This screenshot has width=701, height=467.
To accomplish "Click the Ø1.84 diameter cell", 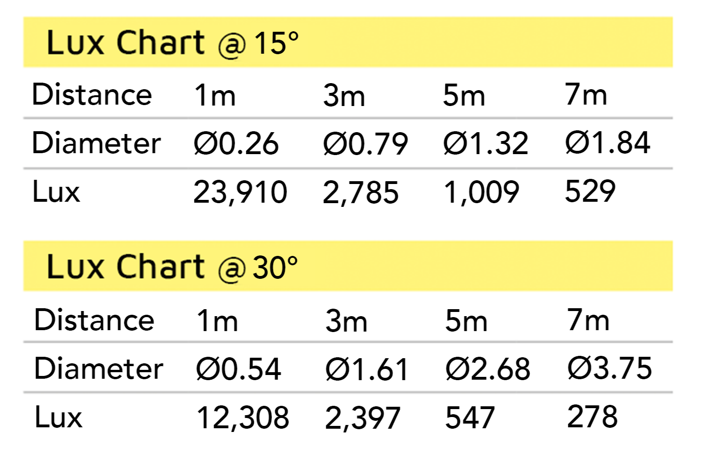I will (608, 142).
